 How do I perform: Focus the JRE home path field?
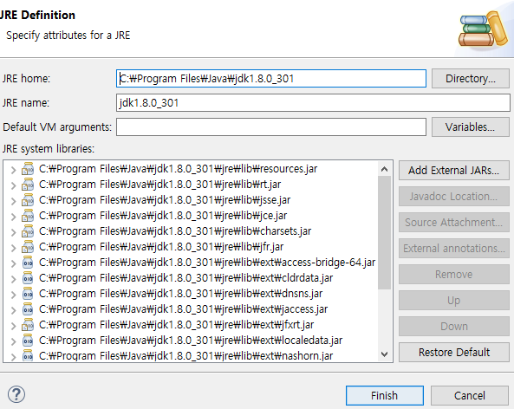point(271,79)
